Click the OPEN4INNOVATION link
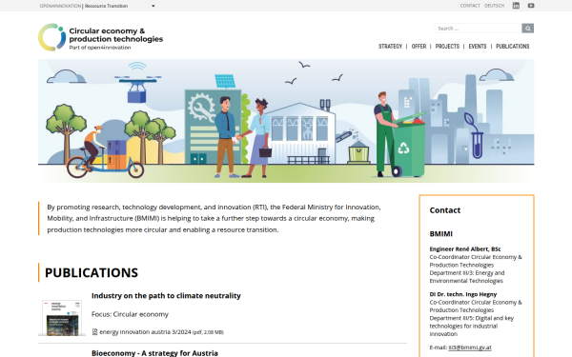572x357 pixels. click(x=60, y=6)
